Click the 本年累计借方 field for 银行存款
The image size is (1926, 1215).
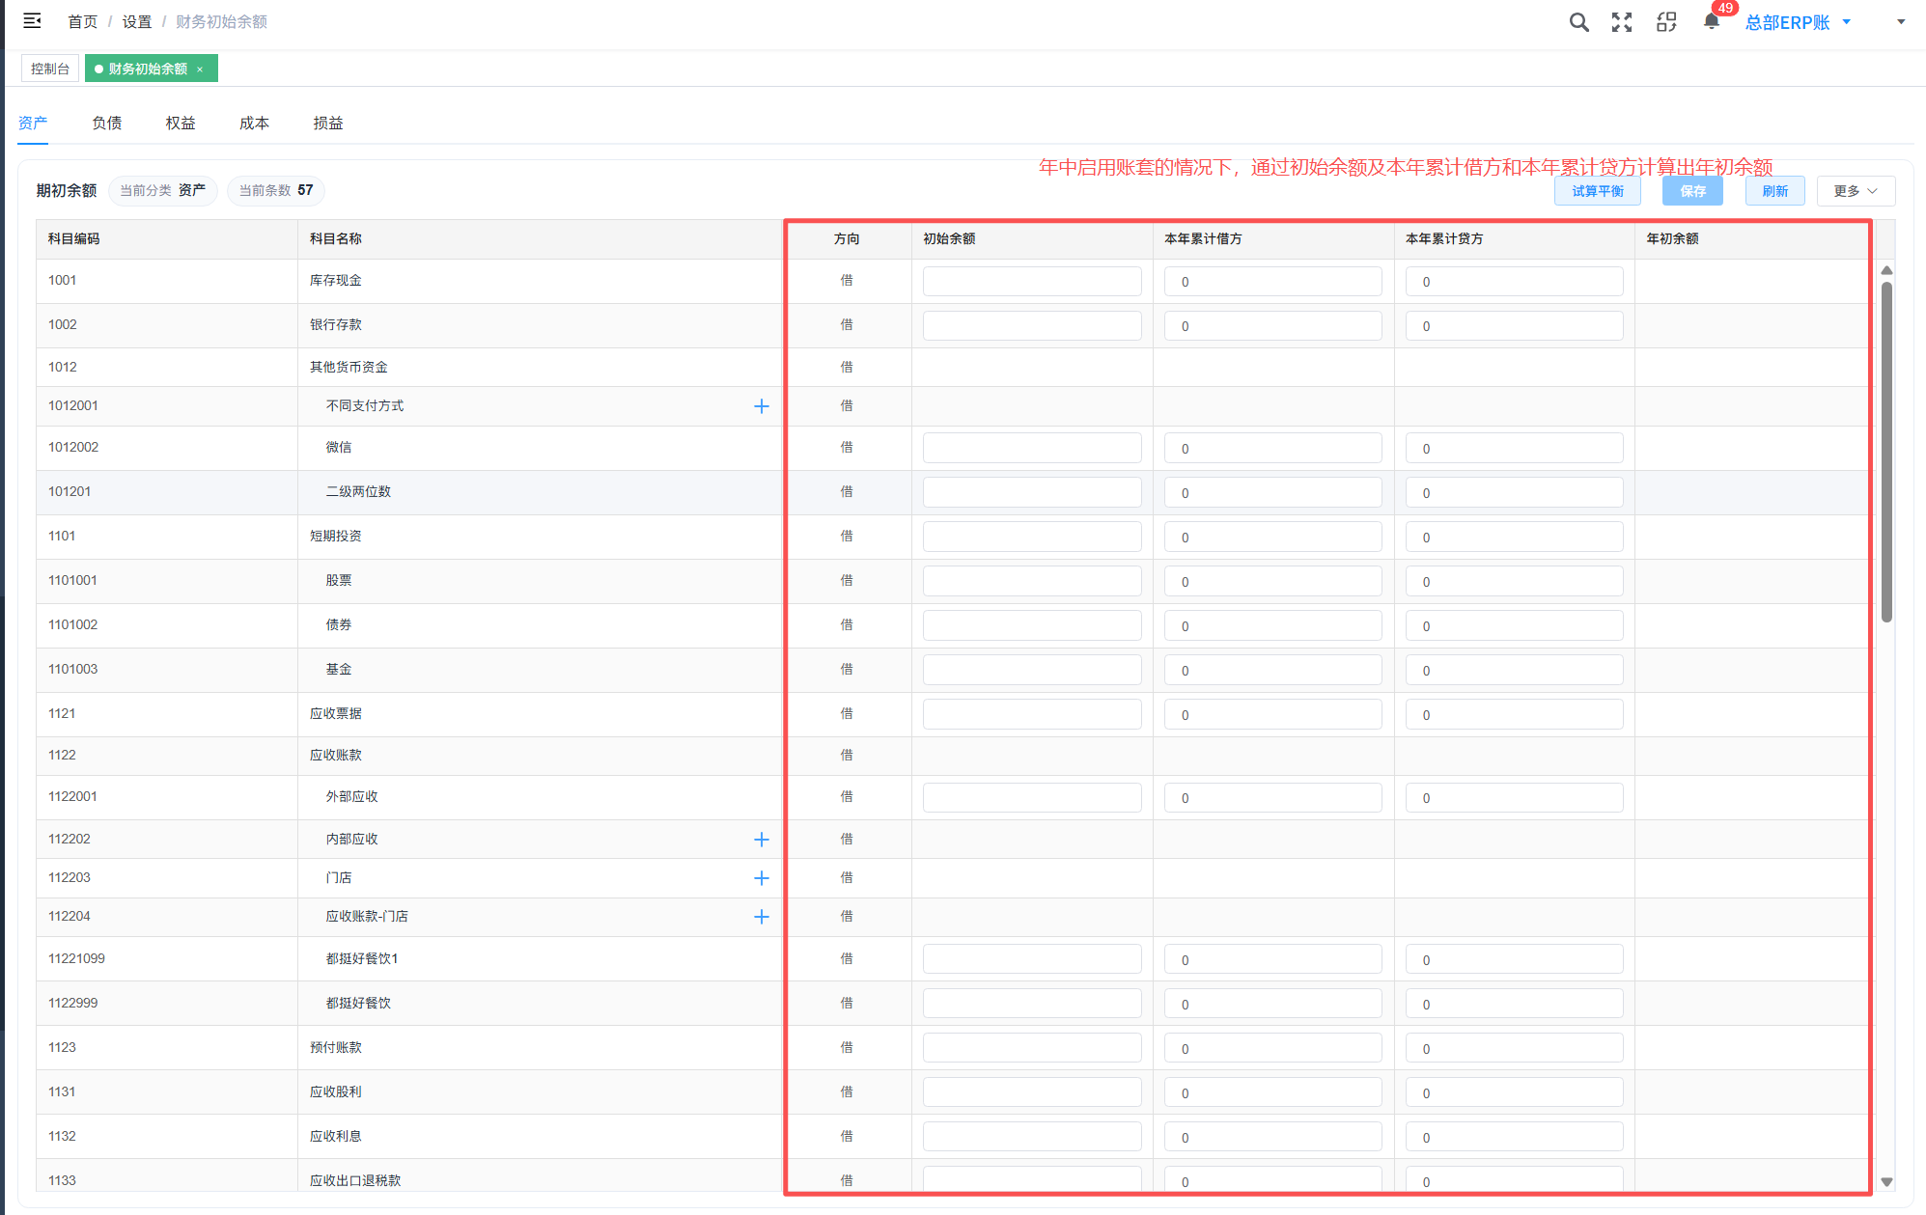(x=1272, y=326)
